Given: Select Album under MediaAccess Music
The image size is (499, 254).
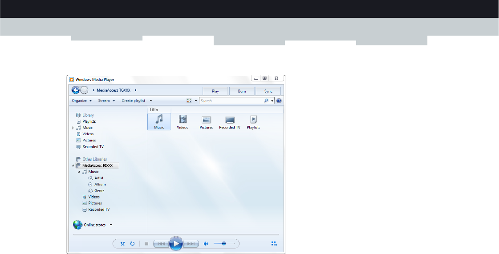Looking at the screenshot, I should (100, 184).
